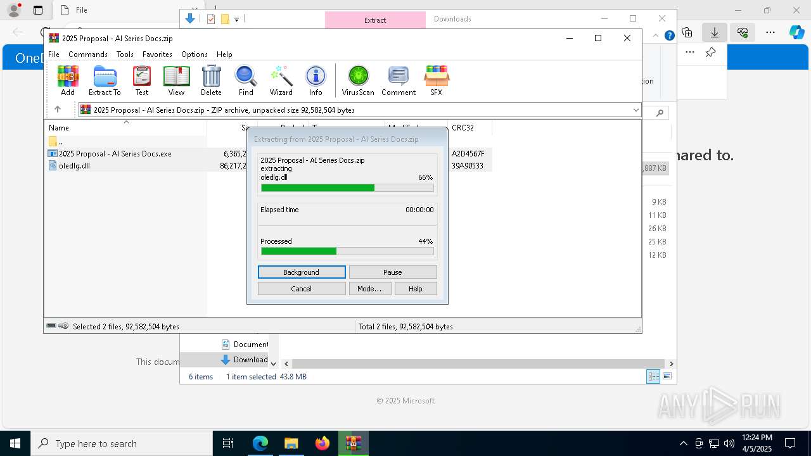Click WinRAR taskbar icon

click(354, 443)
